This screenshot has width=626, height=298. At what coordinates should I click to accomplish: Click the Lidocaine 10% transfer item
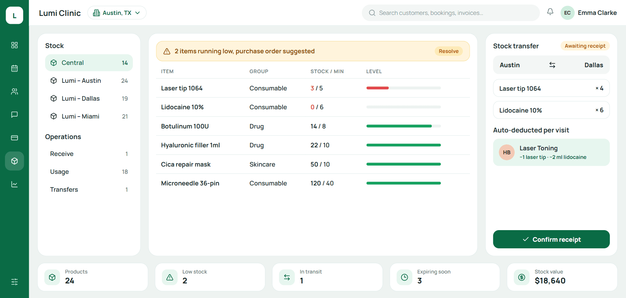pos(551,110)
